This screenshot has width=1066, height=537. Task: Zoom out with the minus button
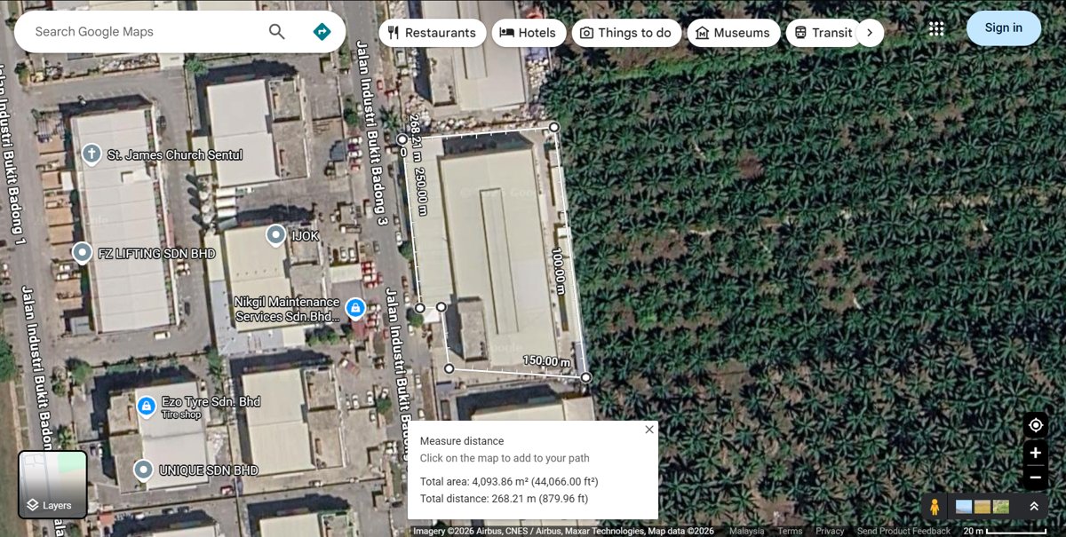1035,477
